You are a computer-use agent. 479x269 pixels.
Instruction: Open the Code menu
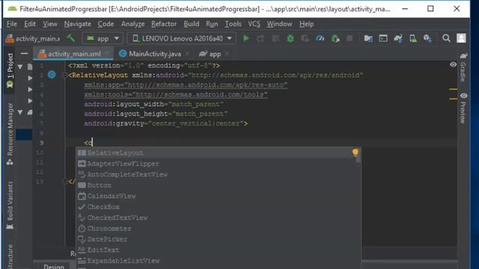[x=106, y=24]
